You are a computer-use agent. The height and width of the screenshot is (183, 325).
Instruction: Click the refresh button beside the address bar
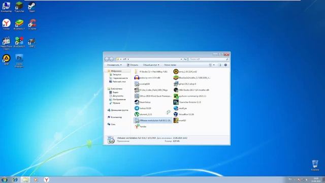(185, 59)
